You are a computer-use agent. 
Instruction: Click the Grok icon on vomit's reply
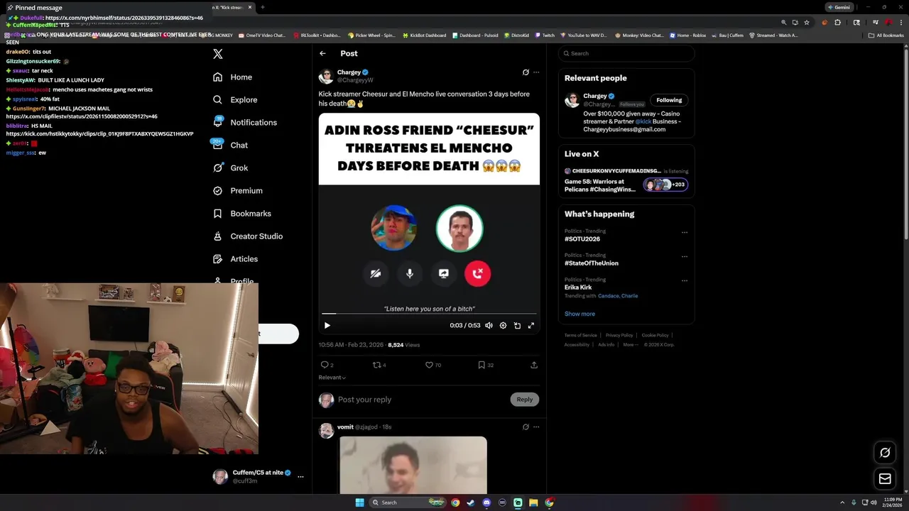coord(526,427)
